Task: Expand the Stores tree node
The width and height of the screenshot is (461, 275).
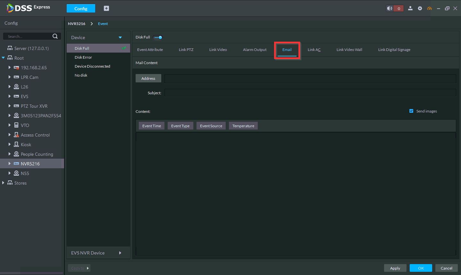Action: coord(3,183)
